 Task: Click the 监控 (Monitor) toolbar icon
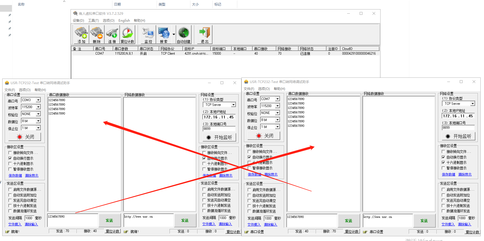point(148,35)
